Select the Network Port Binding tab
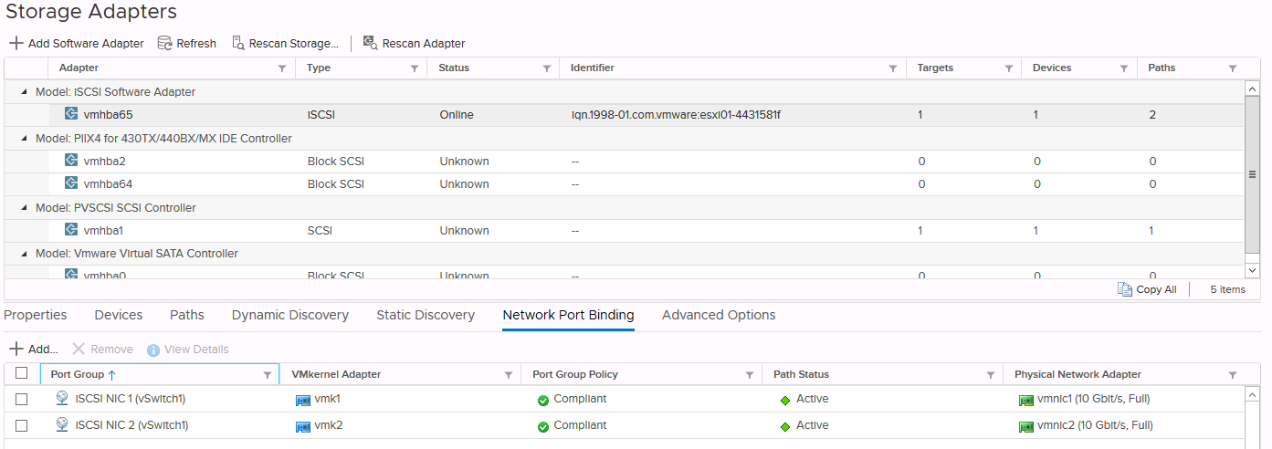The height and width of the screenshot is (449, 1272). 568,315
